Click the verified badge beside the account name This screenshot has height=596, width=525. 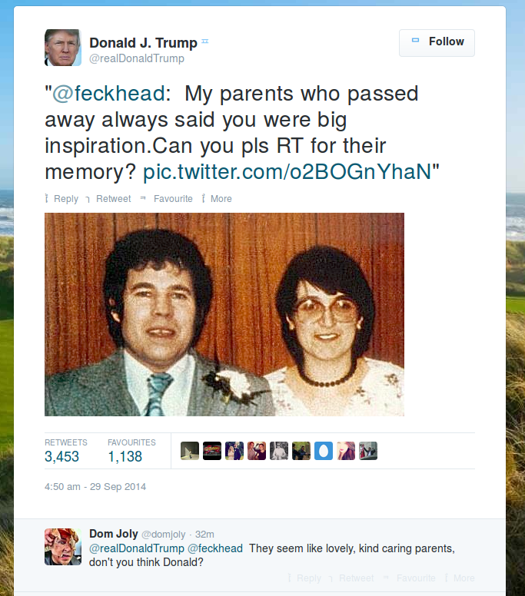tap(204, 41)
